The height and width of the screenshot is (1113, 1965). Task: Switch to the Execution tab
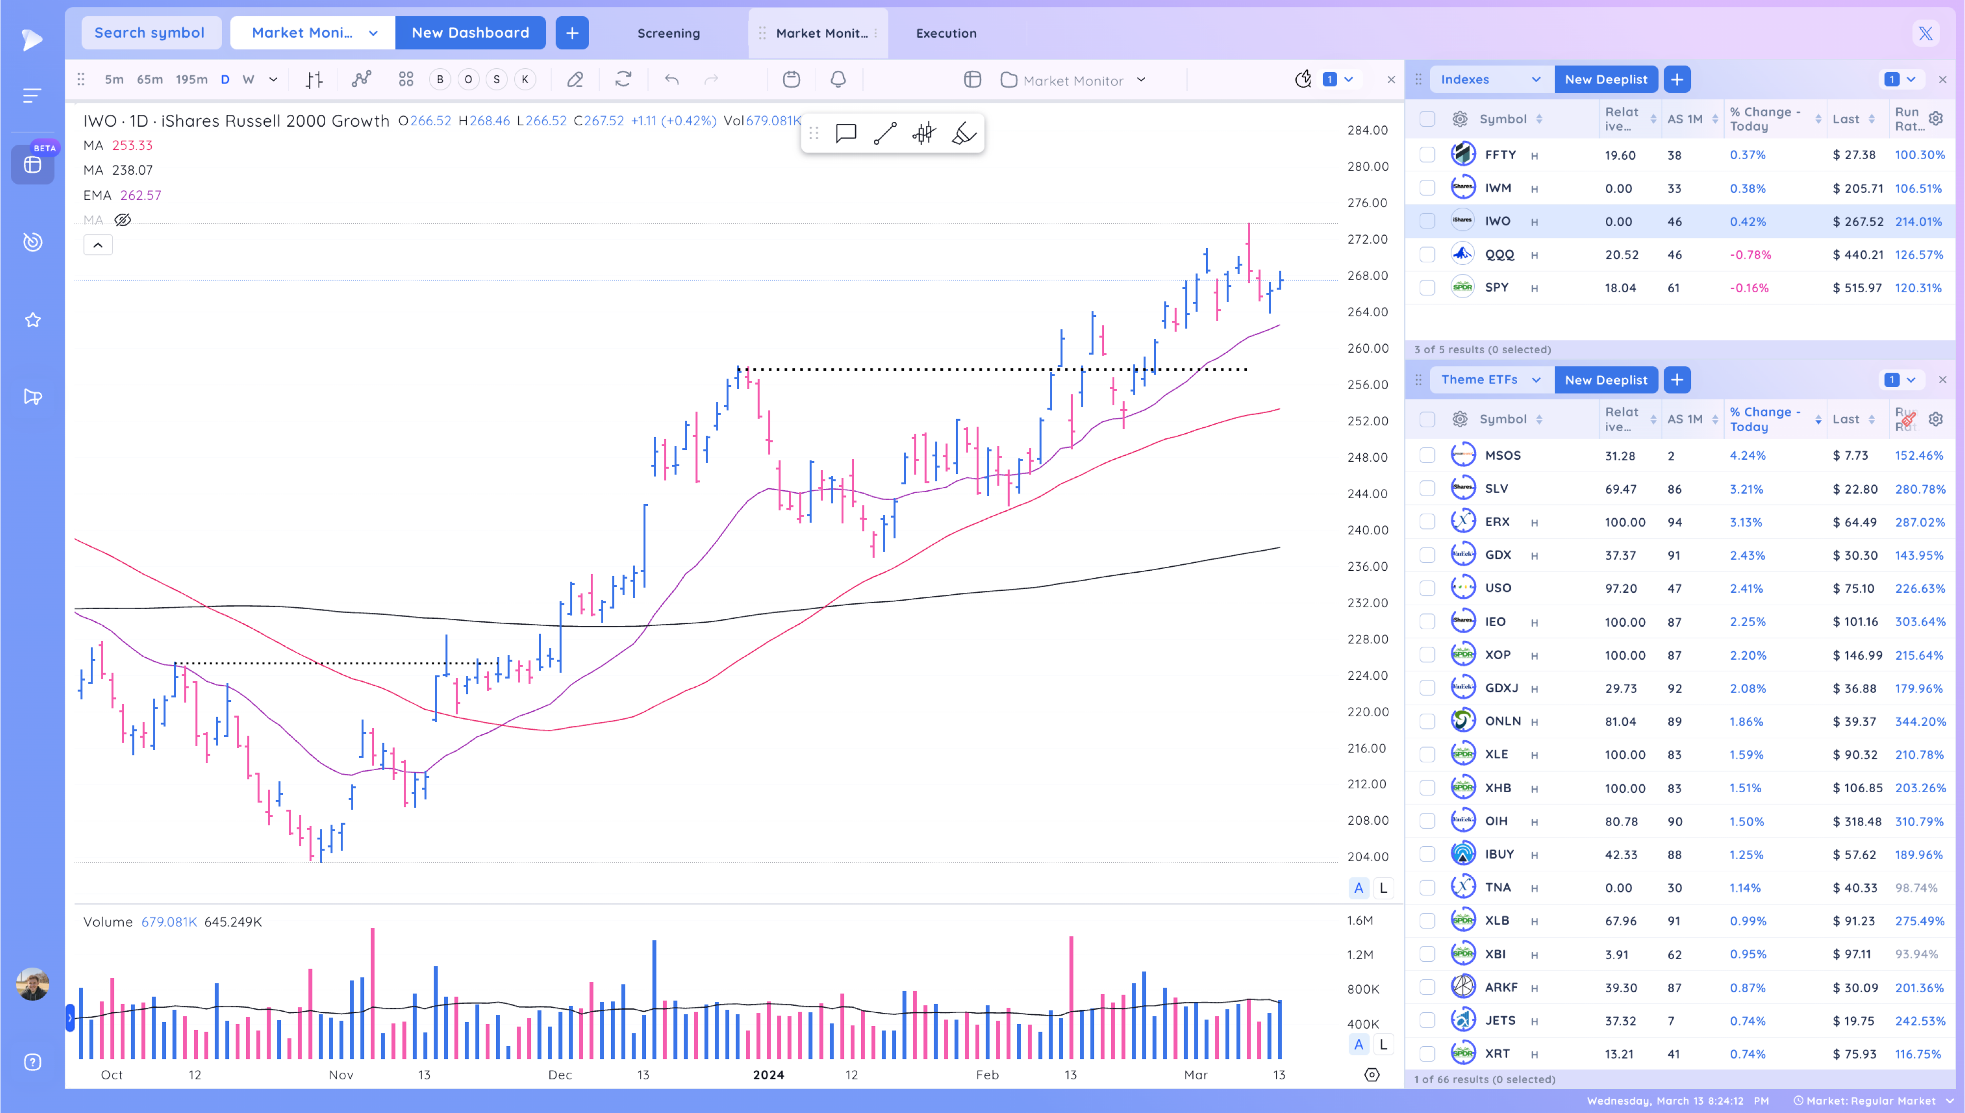[946, 33]
